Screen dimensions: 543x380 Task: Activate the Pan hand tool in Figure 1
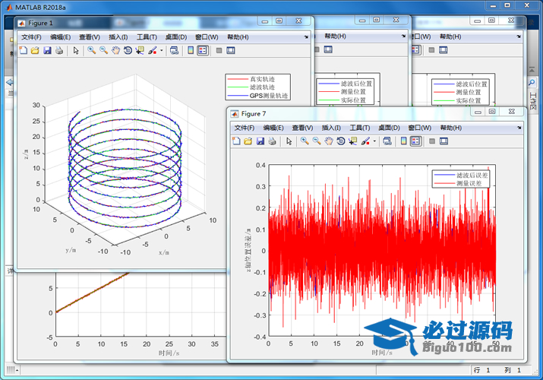(115, 51)
